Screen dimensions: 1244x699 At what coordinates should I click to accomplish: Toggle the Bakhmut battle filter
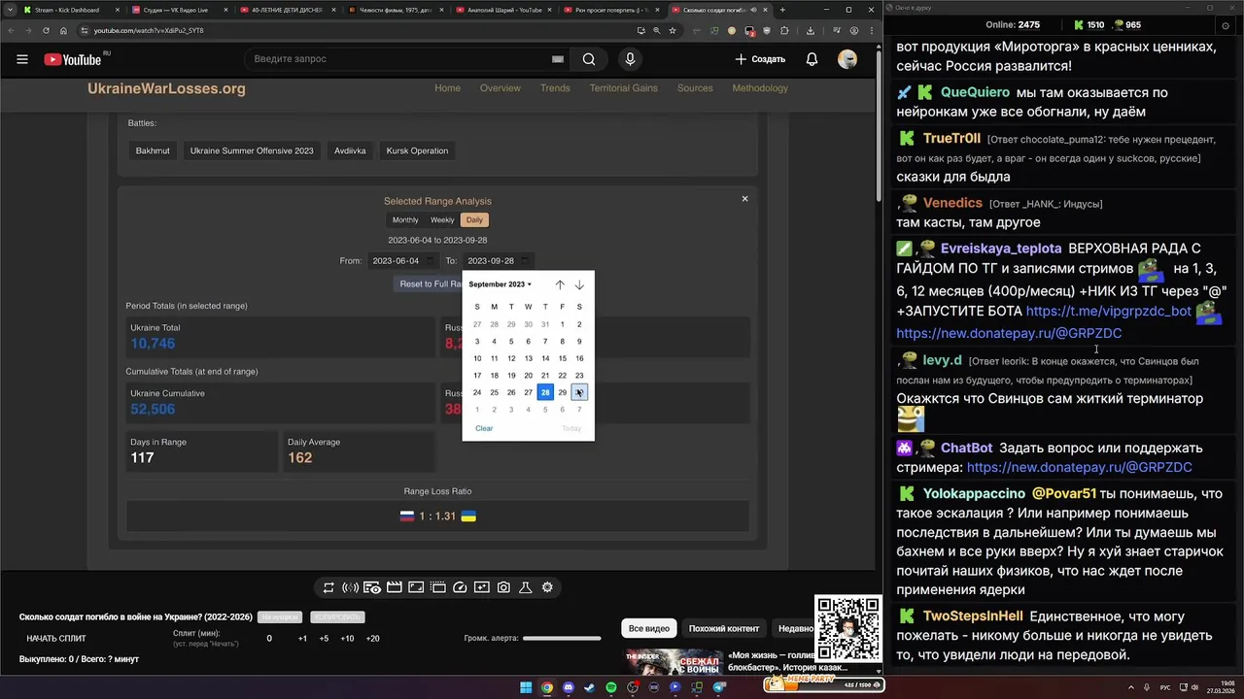[153, 150]
